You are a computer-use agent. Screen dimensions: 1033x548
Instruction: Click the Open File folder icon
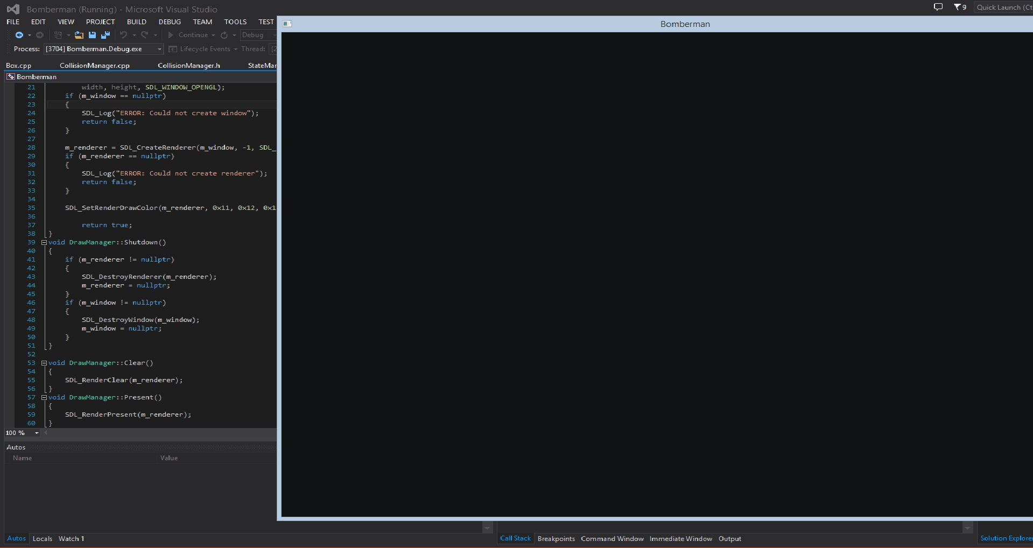click(x=79, y=35)
